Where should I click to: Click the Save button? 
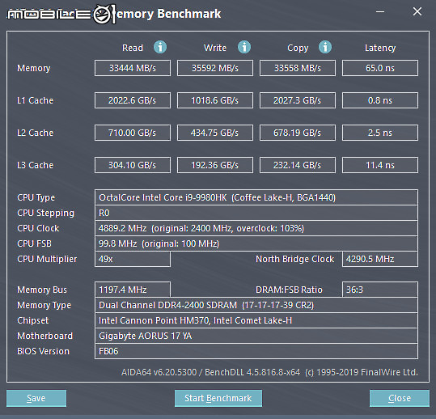36,398
